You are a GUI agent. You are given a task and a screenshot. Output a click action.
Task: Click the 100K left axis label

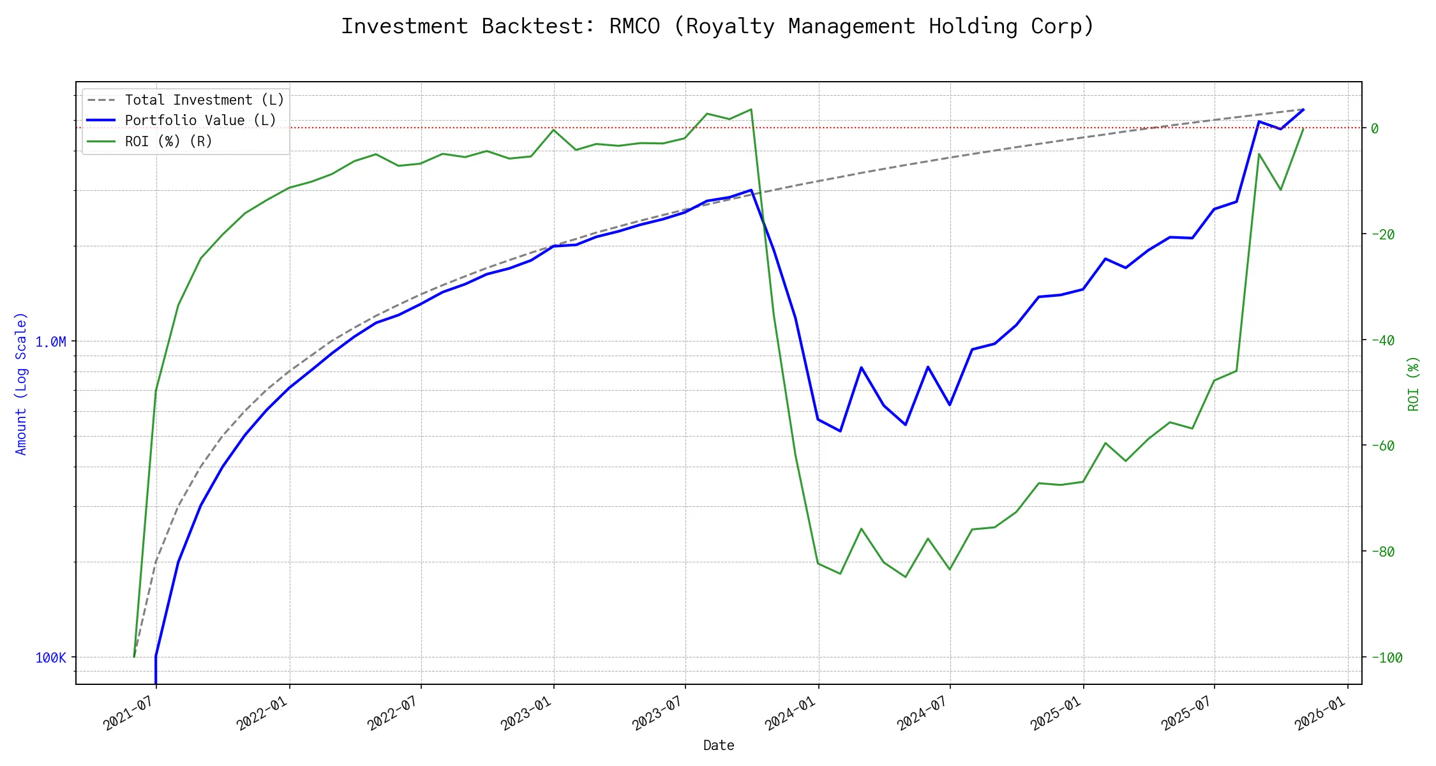click(x=50, y=657)
